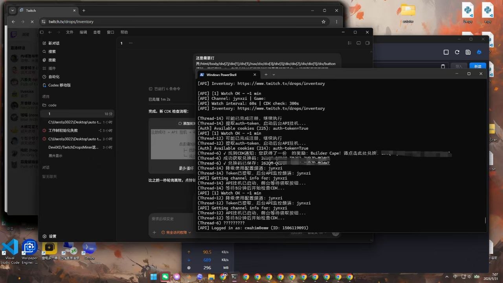Open the terminal icon in the taskbar

pyautogui.click(x=234, y=277)
